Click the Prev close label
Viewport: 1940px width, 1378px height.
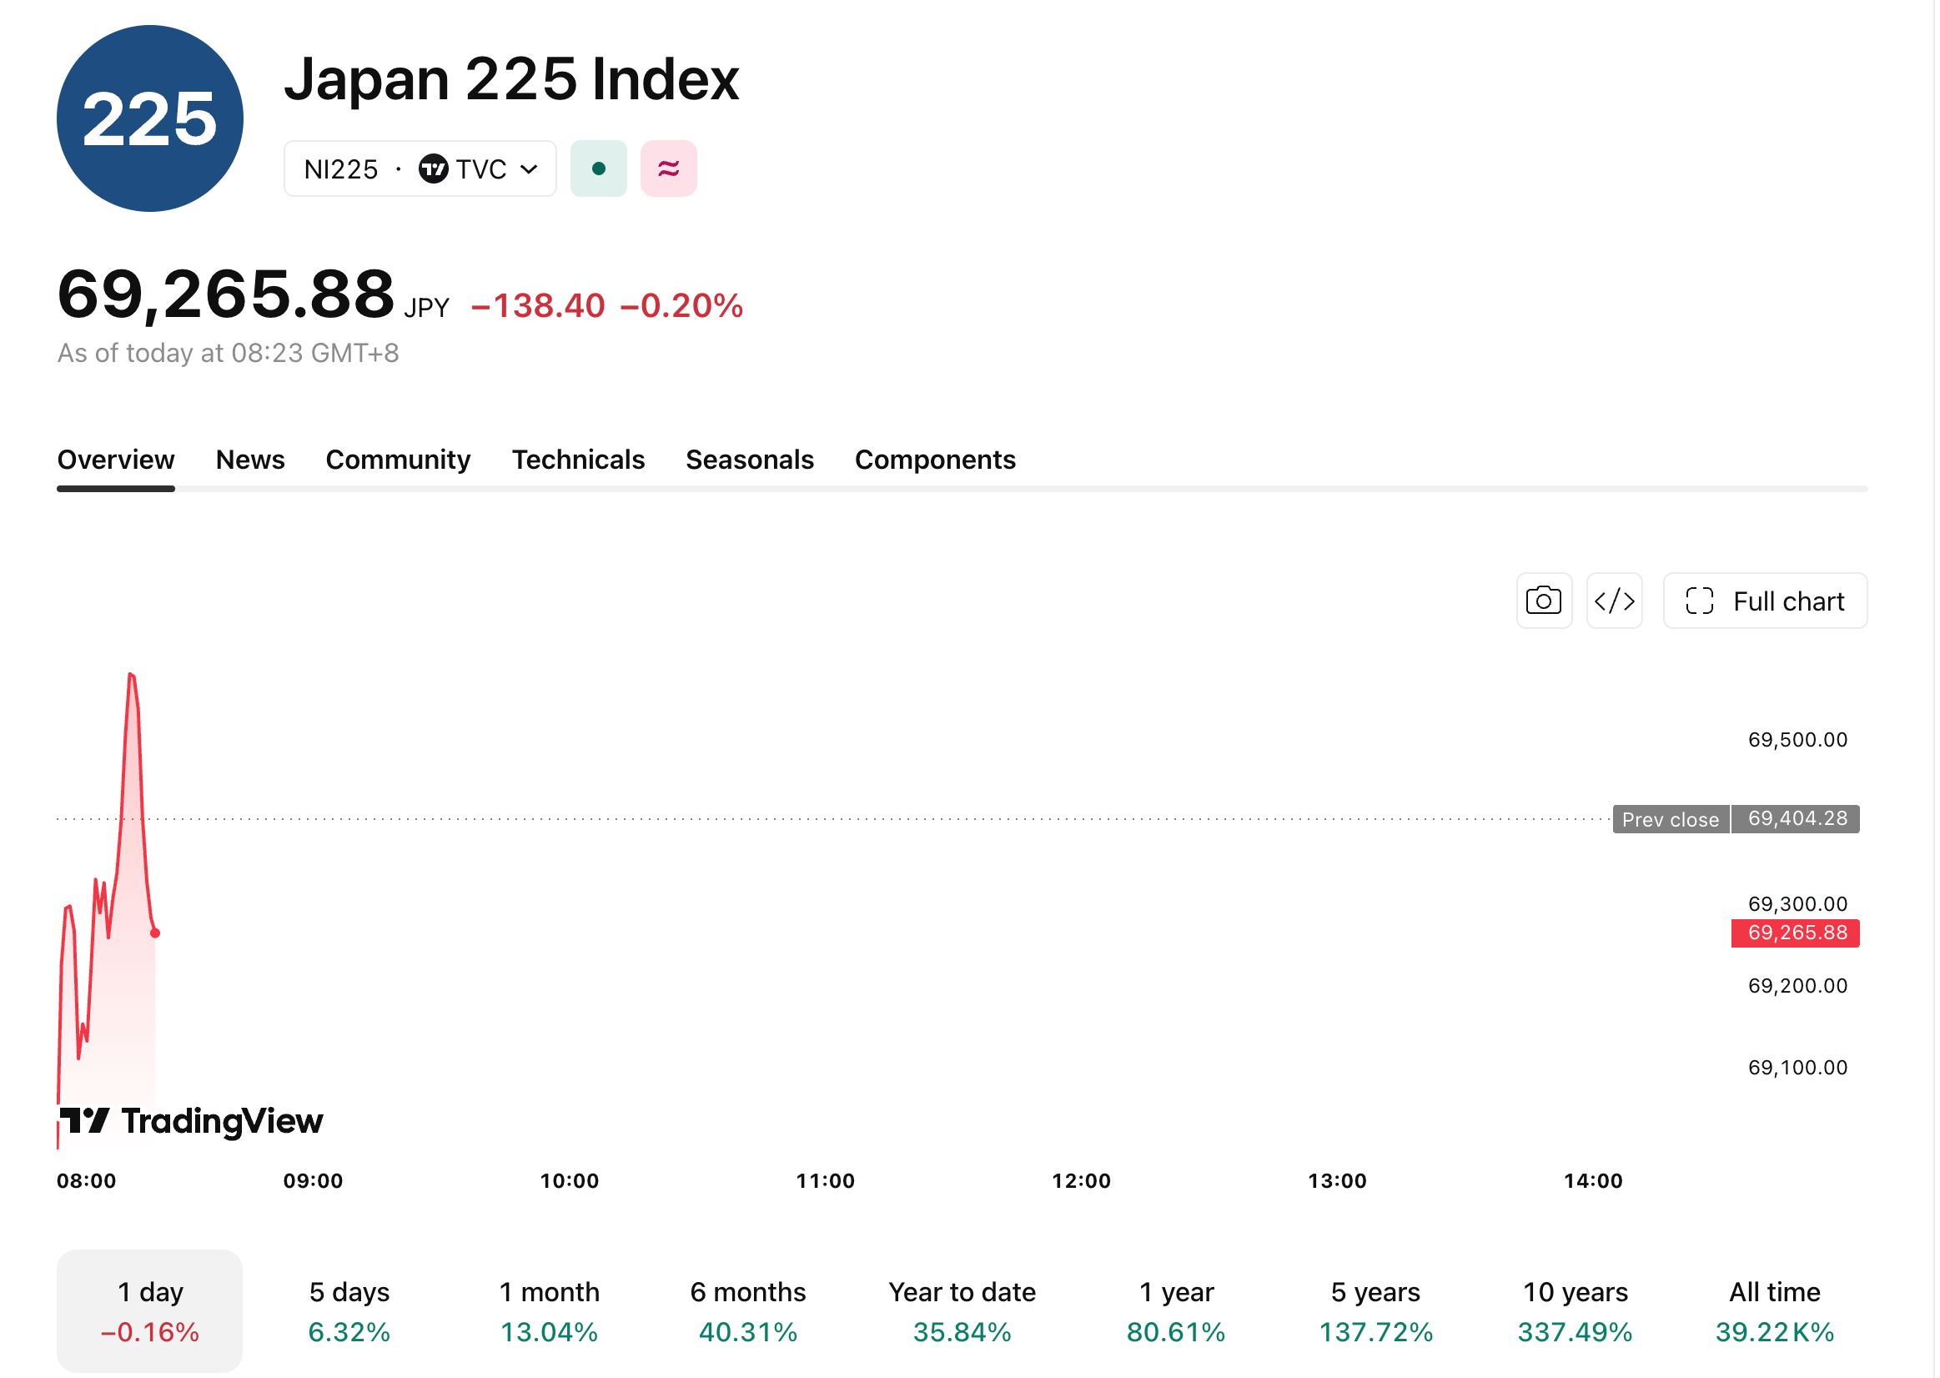coord(1672,820)
